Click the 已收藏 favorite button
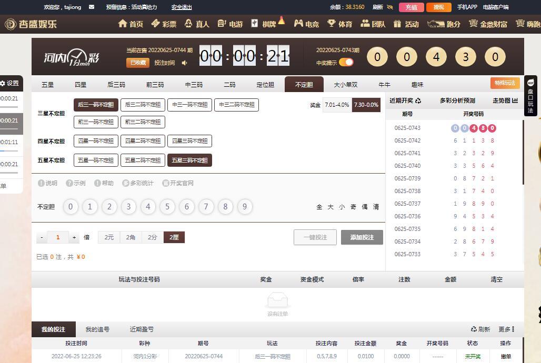 pyautogui.click(x=138, y=63)
